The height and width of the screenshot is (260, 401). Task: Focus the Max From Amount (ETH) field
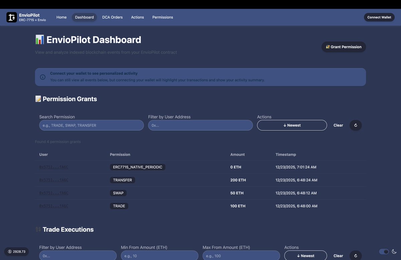(241, 256)
